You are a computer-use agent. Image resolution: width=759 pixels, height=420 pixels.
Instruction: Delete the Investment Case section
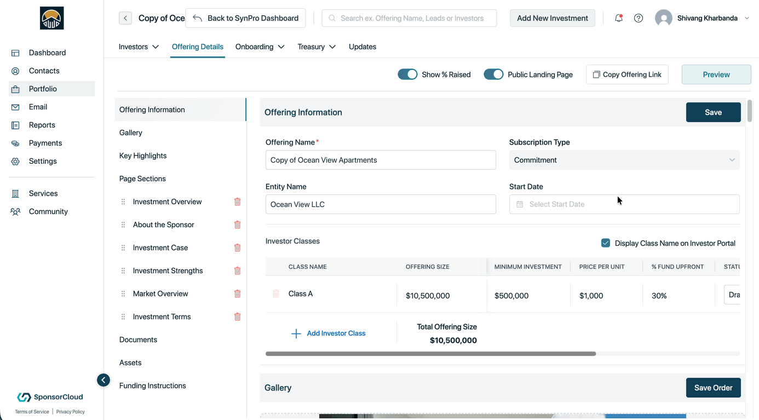(x=238, y=248)
